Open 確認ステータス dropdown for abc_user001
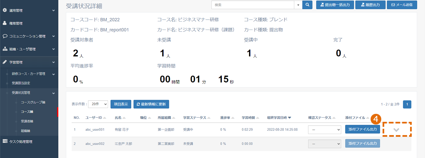425x158 pixels. click(x=325, y=129)
